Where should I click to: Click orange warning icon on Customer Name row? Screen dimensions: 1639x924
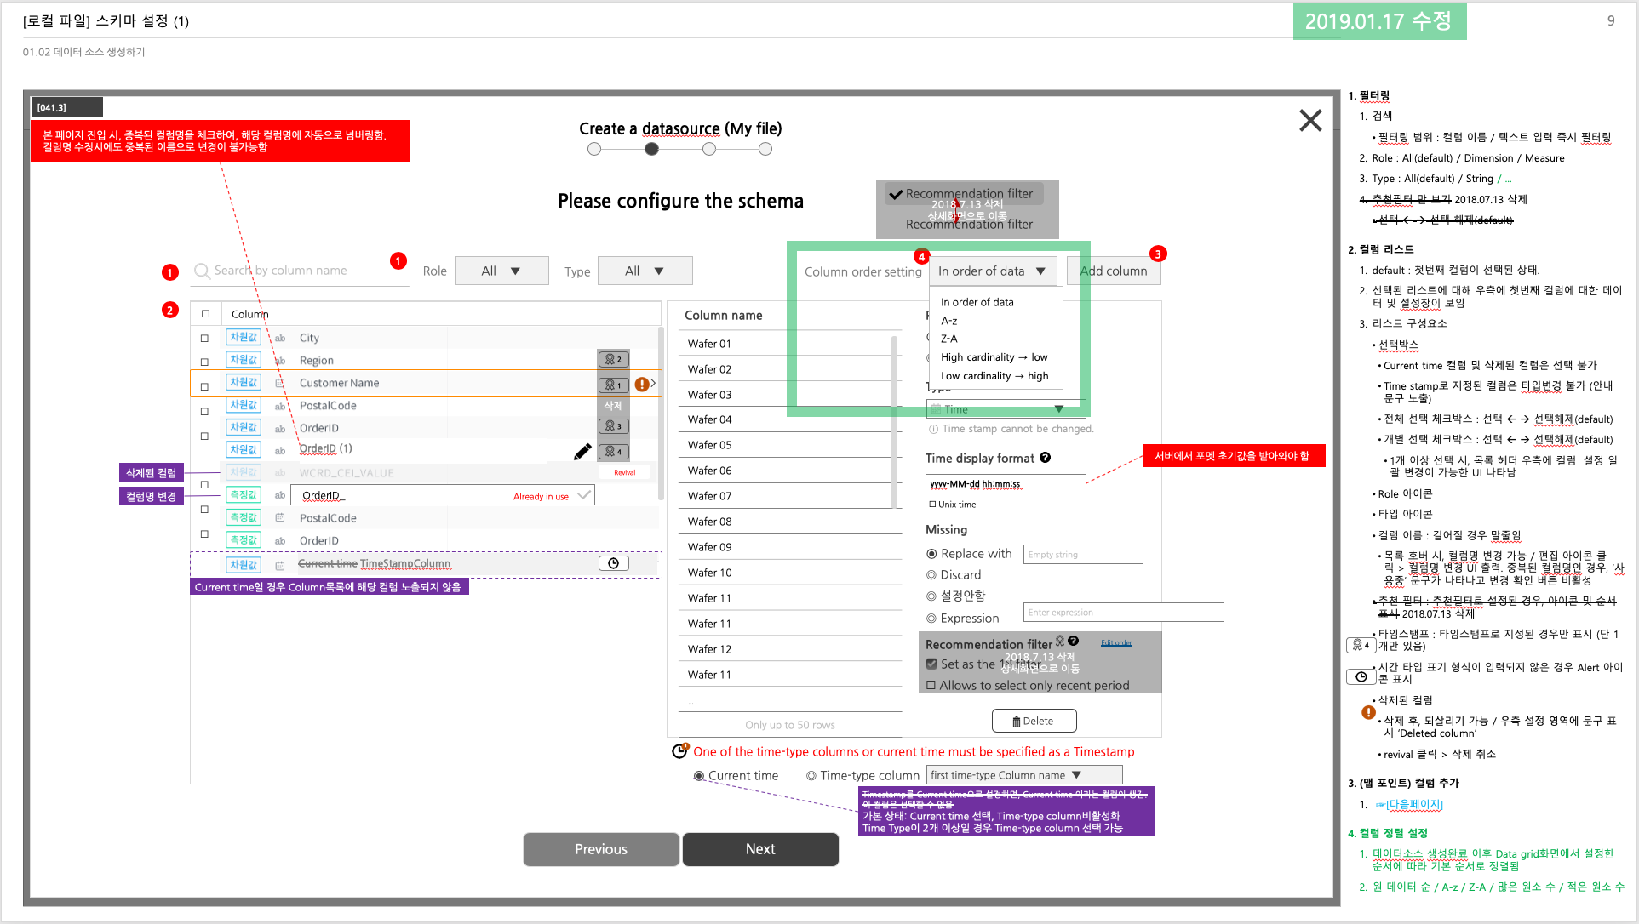[642, 385]
